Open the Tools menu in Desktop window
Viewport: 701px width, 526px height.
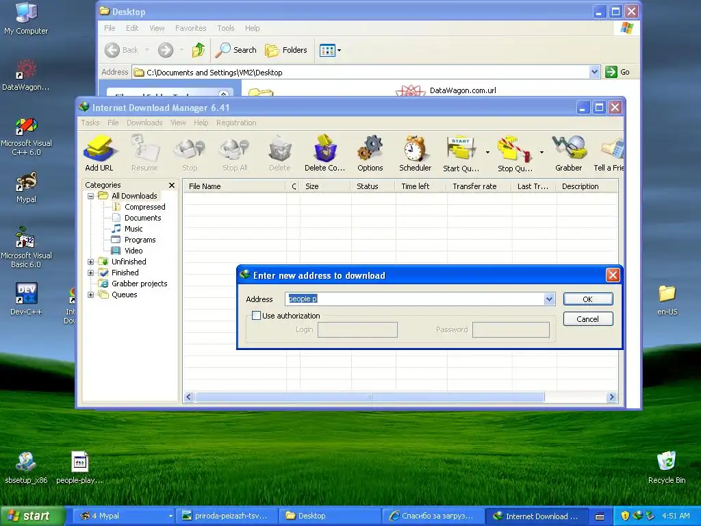(x=226, y=28)
